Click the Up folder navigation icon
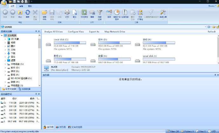The width and height of the screenshot is (219, 133). (x=20, y=13)
